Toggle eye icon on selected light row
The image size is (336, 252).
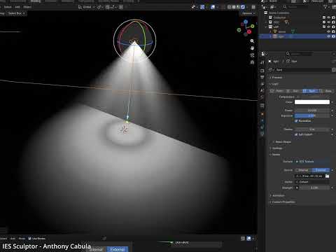[329, 36]
